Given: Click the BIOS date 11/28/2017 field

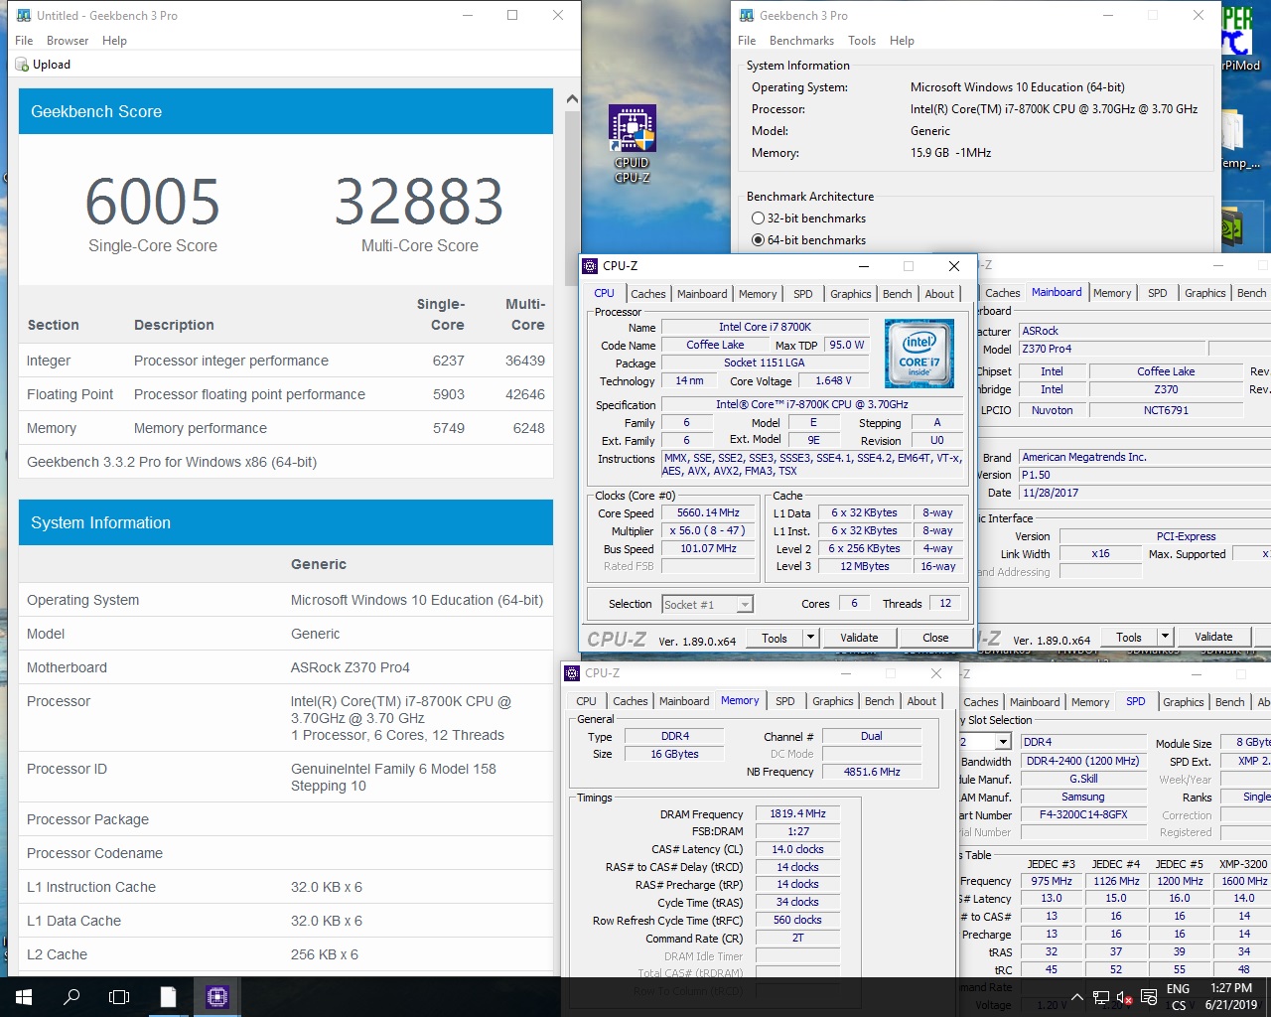Looking at the screenshot, I should [x=1146, y=493].
